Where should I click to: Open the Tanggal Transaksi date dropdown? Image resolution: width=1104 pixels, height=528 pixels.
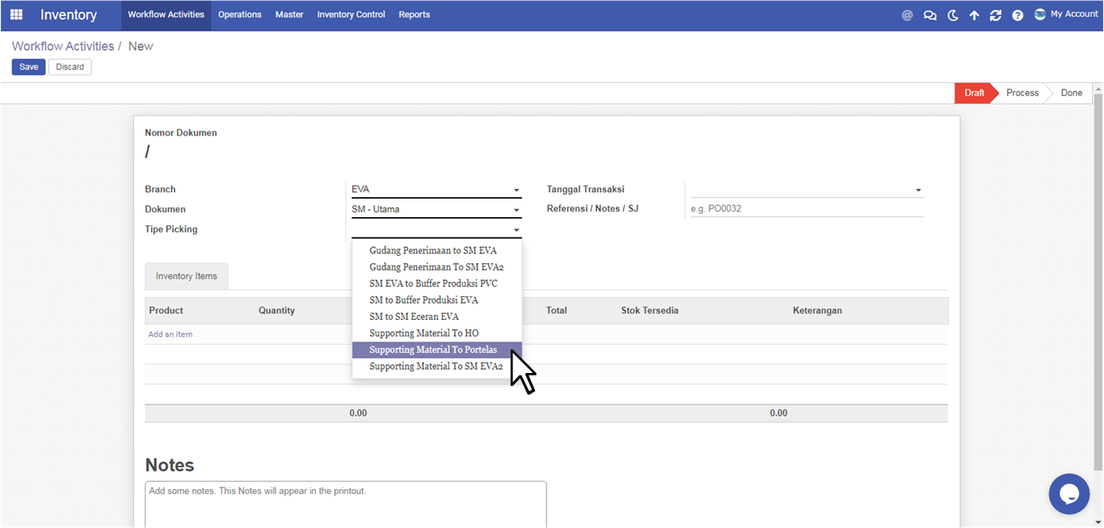coord(806,190)
